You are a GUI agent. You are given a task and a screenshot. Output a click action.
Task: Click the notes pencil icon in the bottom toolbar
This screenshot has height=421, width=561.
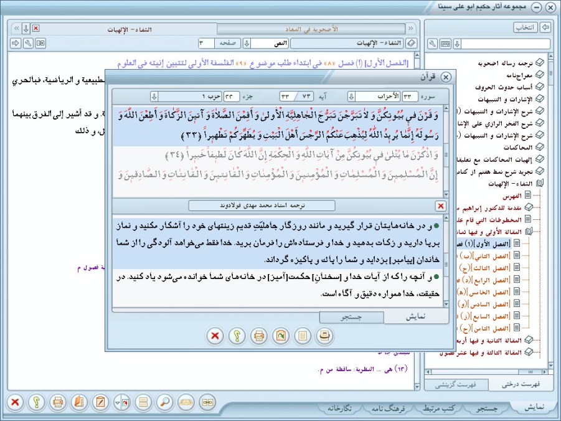(100, 402)
